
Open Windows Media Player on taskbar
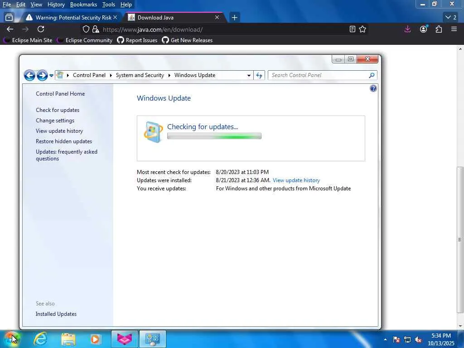[95, 339]
